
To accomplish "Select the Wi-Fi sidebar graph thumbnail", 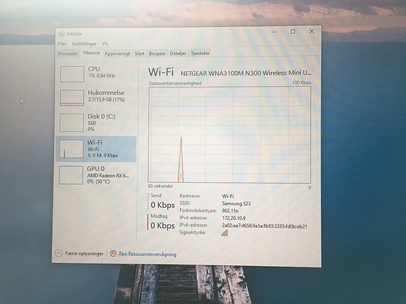I will pos(71,149).
